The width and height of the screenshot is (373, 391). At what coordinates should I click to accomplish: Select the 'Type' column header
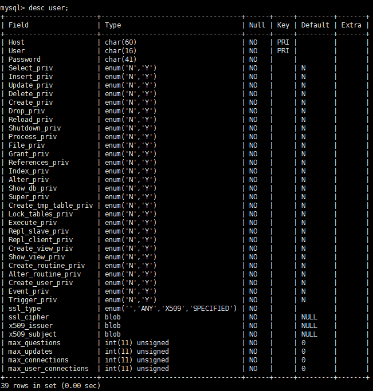coord(113,25)
